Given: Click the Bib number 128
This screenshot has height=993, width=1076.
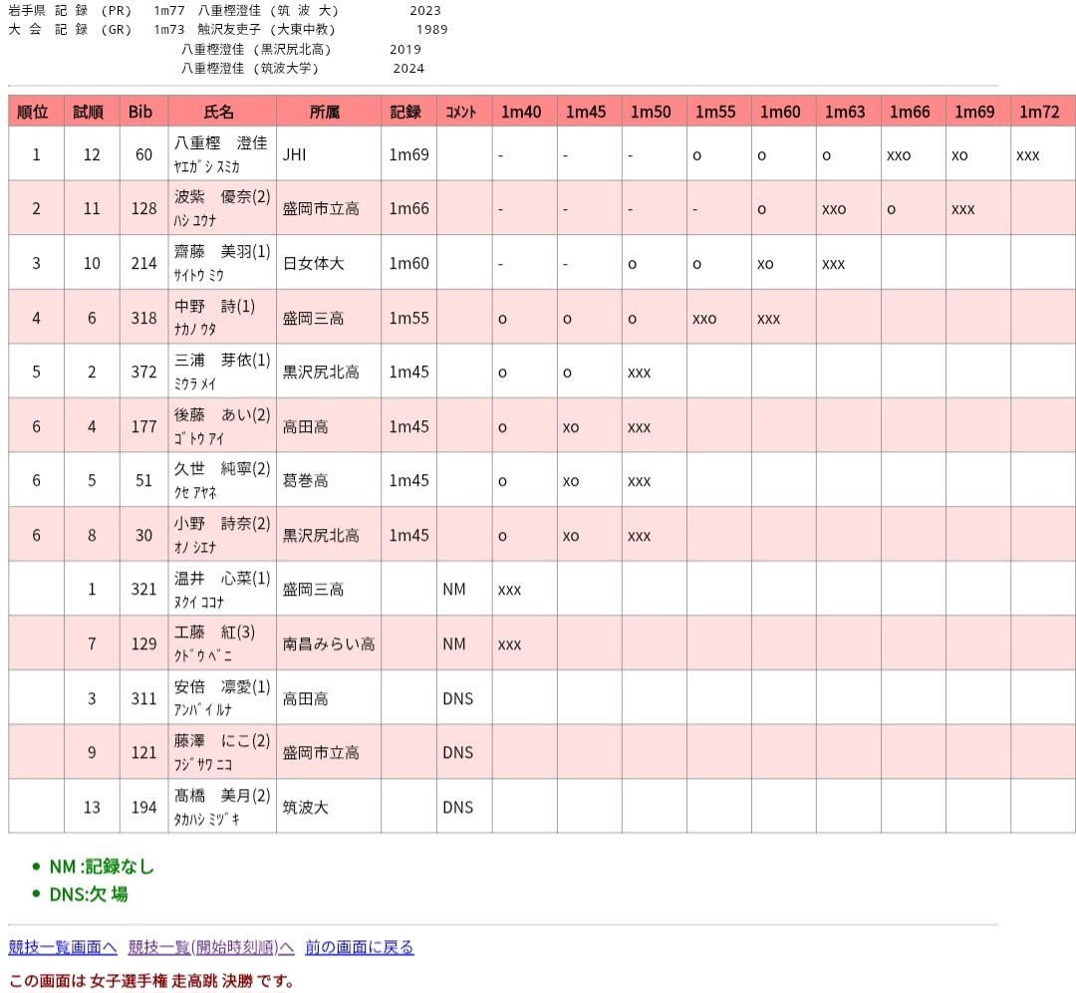Looking at the screenshot, I should (144, 208).
